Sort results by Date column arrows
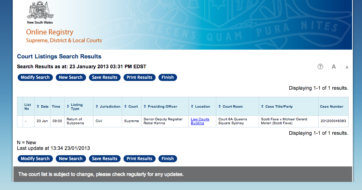 42,107
